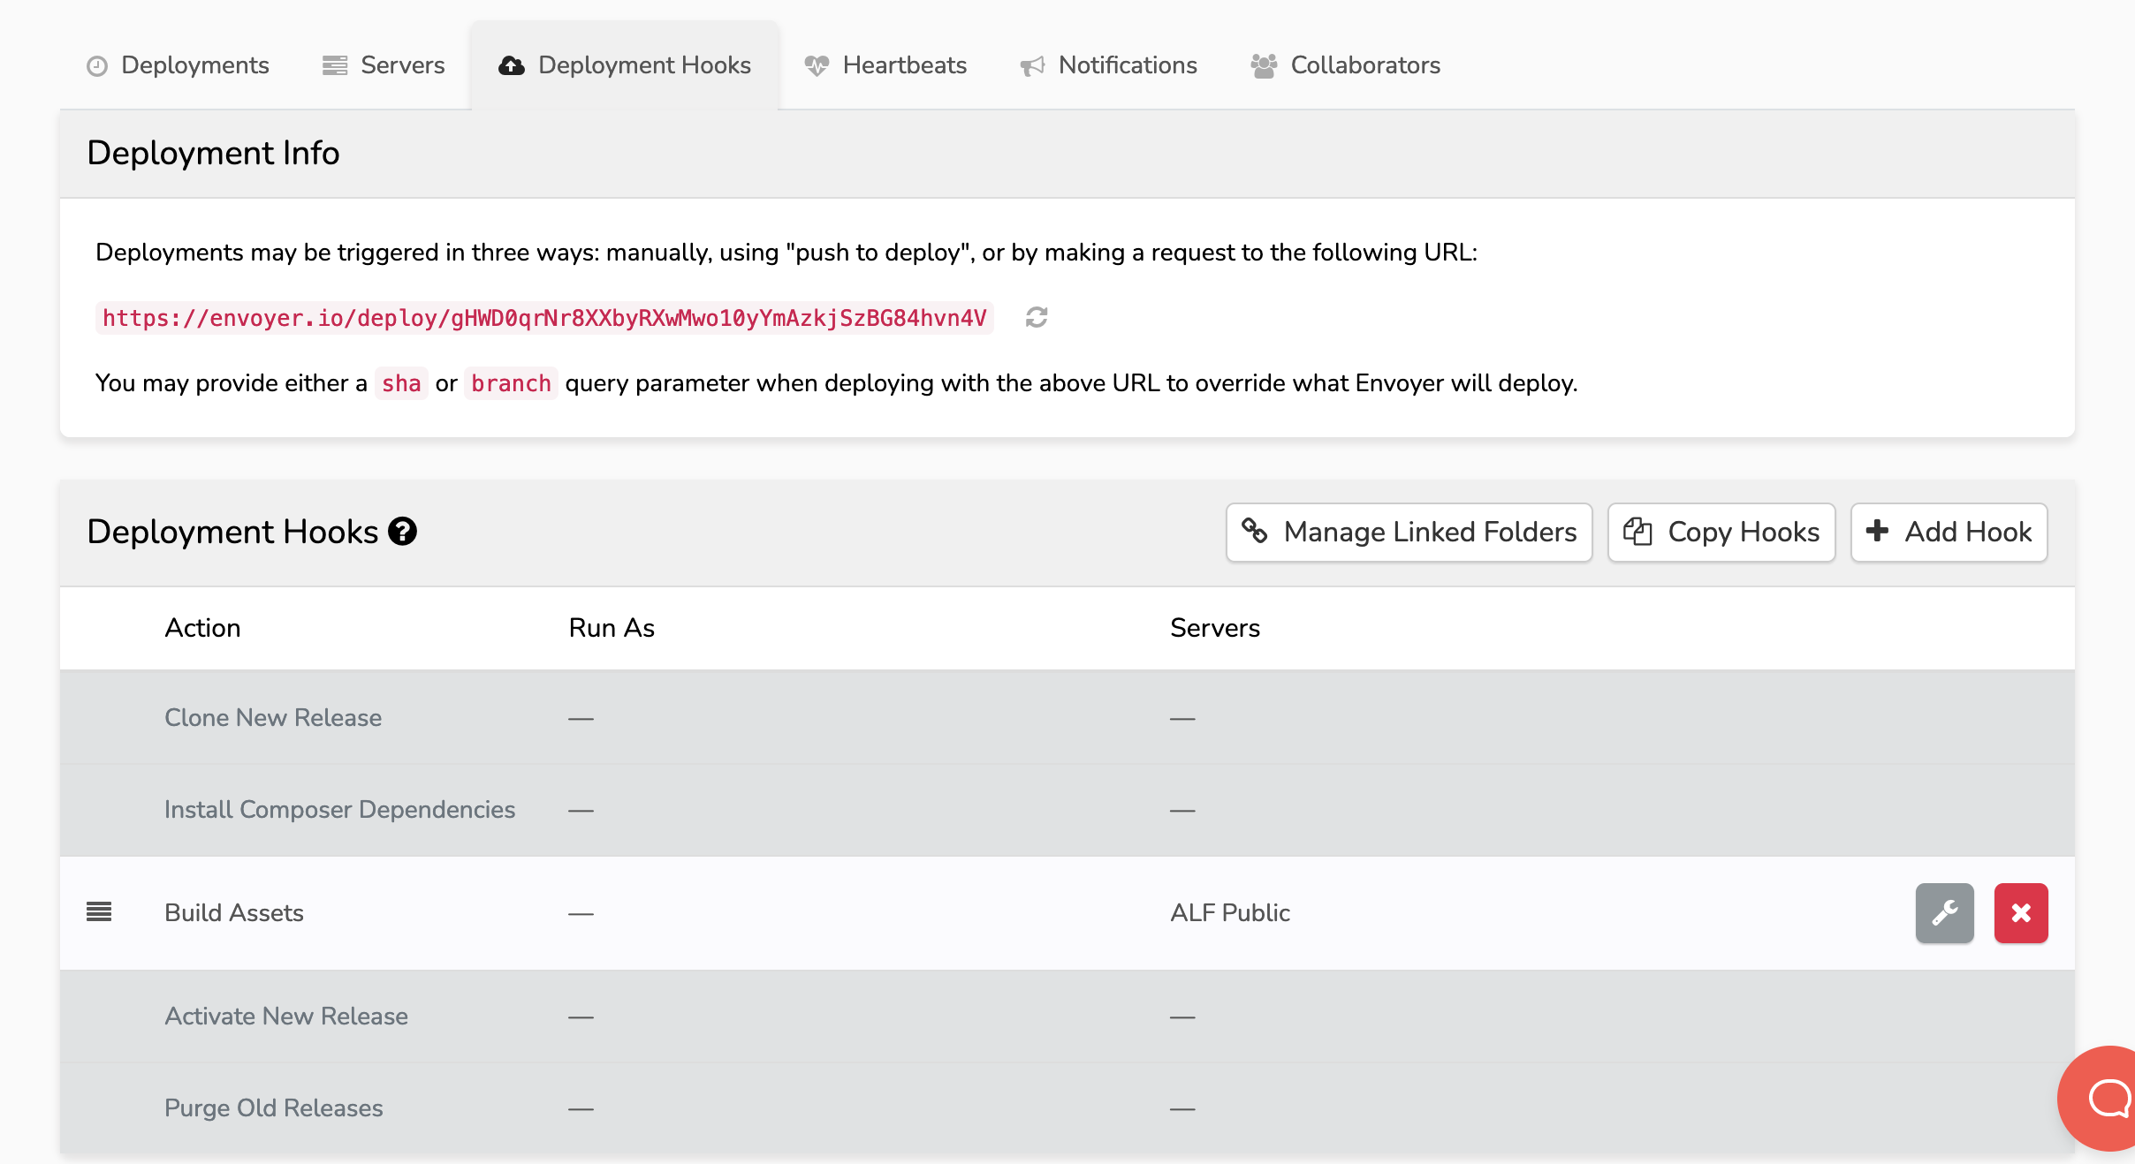Click the Purge Old Releases row
The image size is (2135, 1164).
click(x=274, y=1107)
